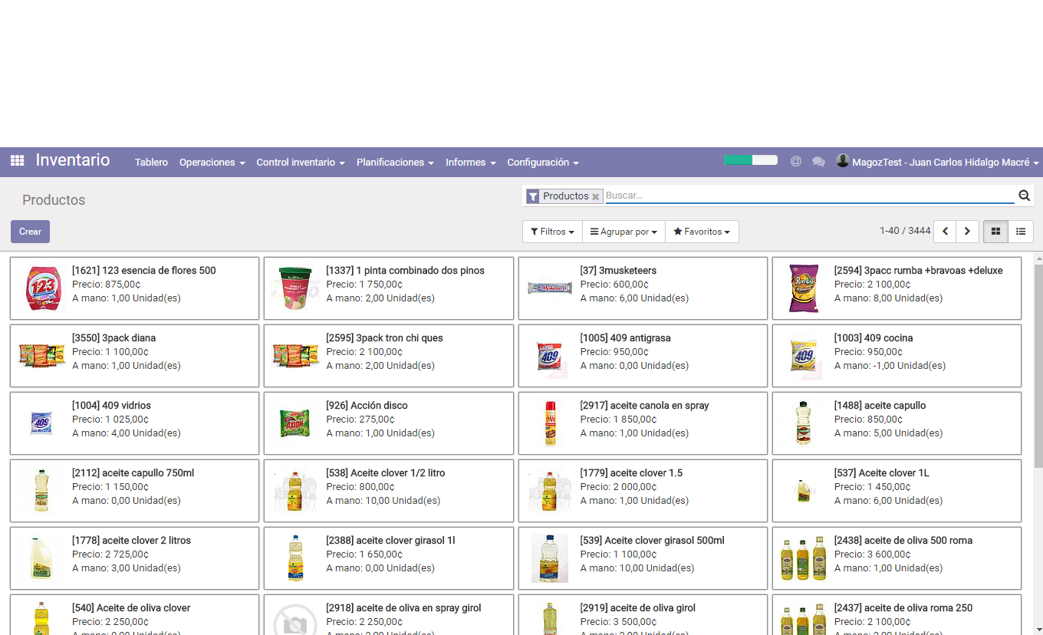Open the 3pack diana product image
The width and height of the screenshot is (1043, 635).
(x=42, y=356)
